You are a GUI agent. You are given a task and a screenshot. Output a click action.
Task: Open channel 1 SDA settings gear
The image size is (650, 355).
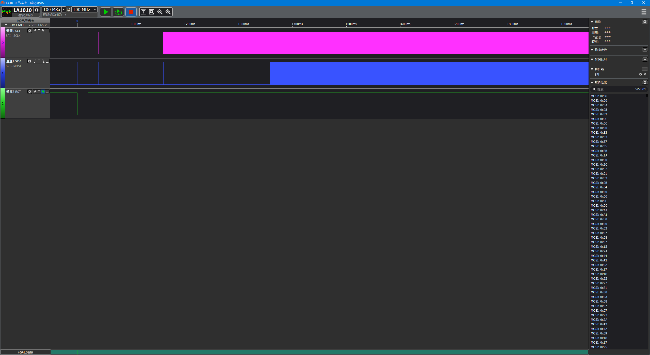30,61
